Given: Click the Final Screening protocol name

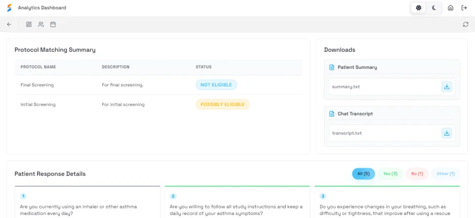Looking at the screenshot, I should click(37, 85).
